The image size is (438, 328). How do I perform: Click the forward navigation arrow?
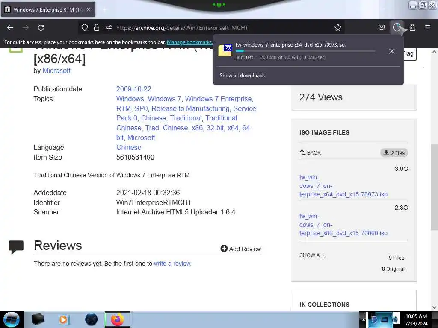point(26,28)
